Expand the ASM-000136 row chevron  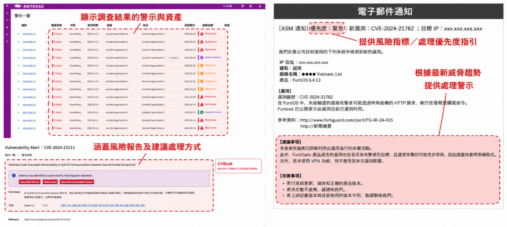click(18, 89)
